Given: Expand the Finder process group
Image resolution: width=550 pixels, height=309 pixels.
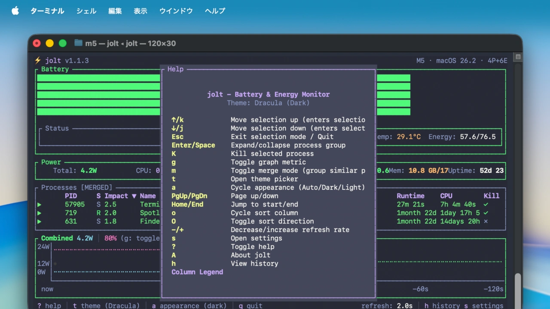Looking at the screenshot, I should click(39, 221).
